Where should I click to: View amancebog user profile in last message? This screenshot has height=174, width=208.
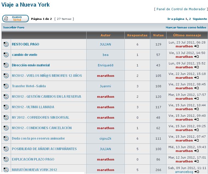(184, 172)
